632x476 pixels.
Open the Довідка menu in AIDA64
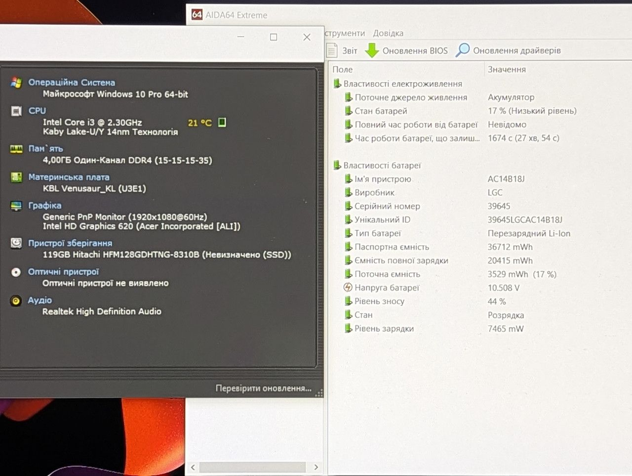388,33
